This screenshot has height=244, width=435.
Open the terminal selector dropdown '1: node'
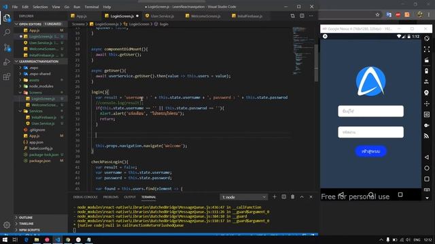tap(244, 197)
